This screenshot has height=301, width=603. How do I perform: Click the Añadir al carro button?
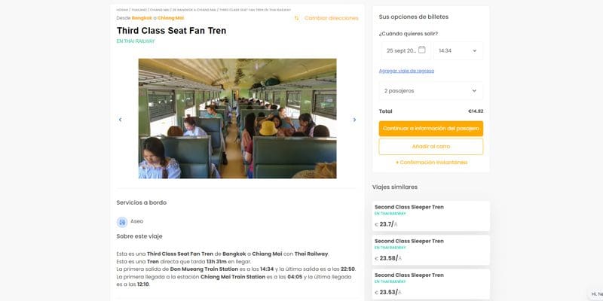click(430, 146)
